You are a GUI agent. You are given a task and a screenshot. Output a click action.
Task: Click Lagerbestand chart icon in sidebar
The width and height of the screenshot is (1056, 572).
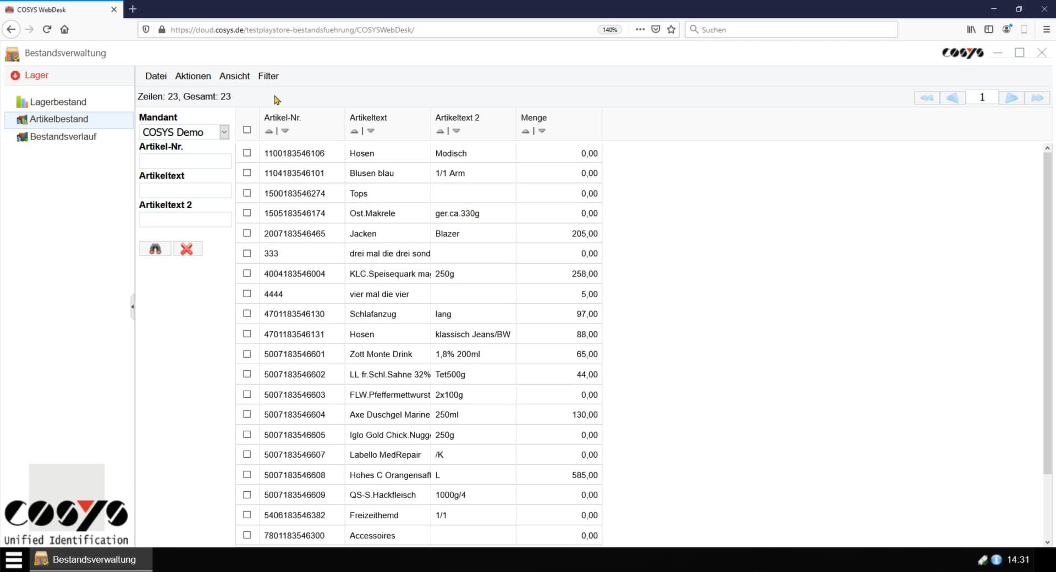(22, 102)
